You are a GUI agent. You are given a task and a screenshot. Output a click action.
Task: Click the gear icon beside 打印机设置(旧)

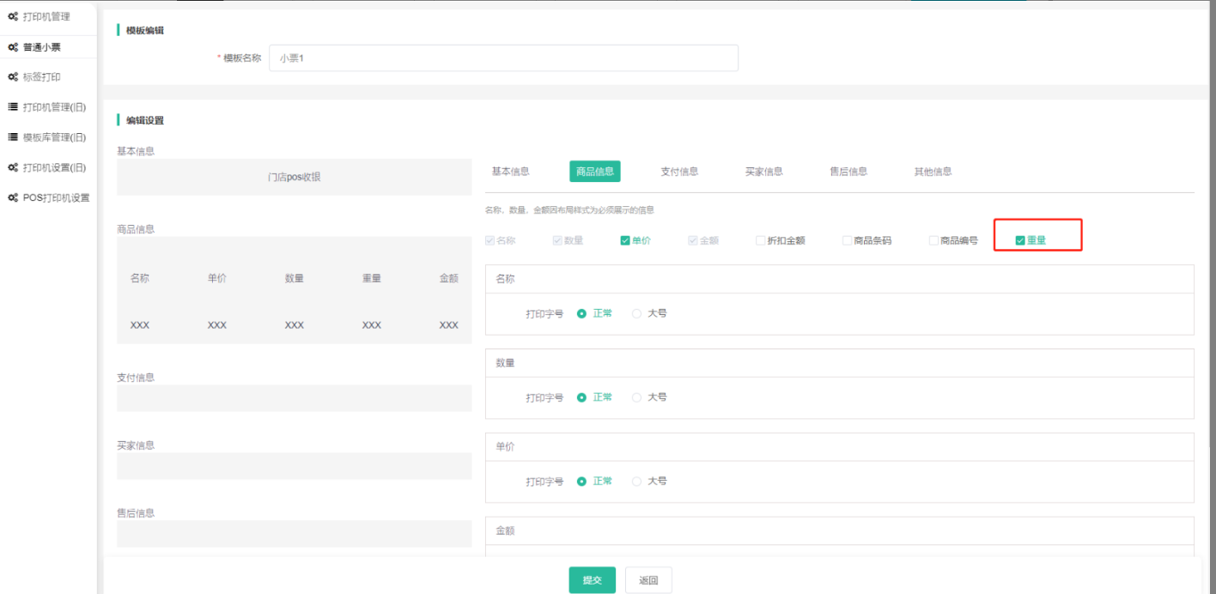coord(13,167)
